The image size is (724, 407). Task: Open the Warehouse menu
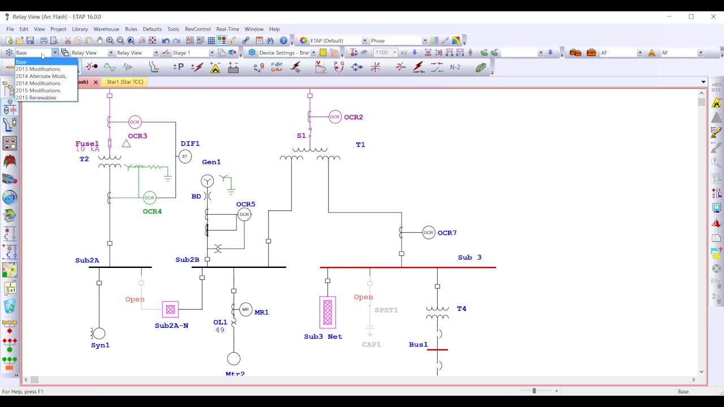(106, 29)
